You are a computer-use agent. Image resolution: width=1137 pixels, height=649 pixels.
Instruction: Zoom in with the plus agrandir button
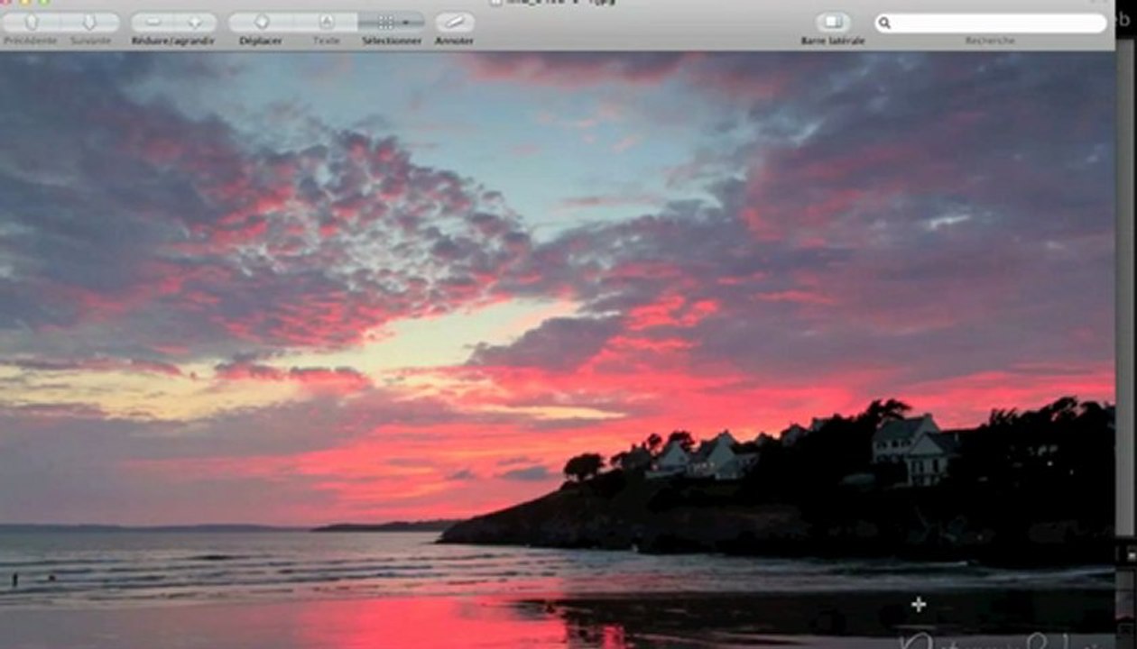pyautogui.click(x=195, y=22)
